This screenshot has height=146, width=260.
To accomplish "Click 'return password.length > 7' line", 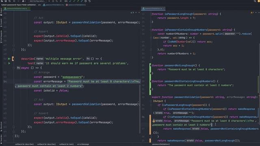I will tap(176, 18).
